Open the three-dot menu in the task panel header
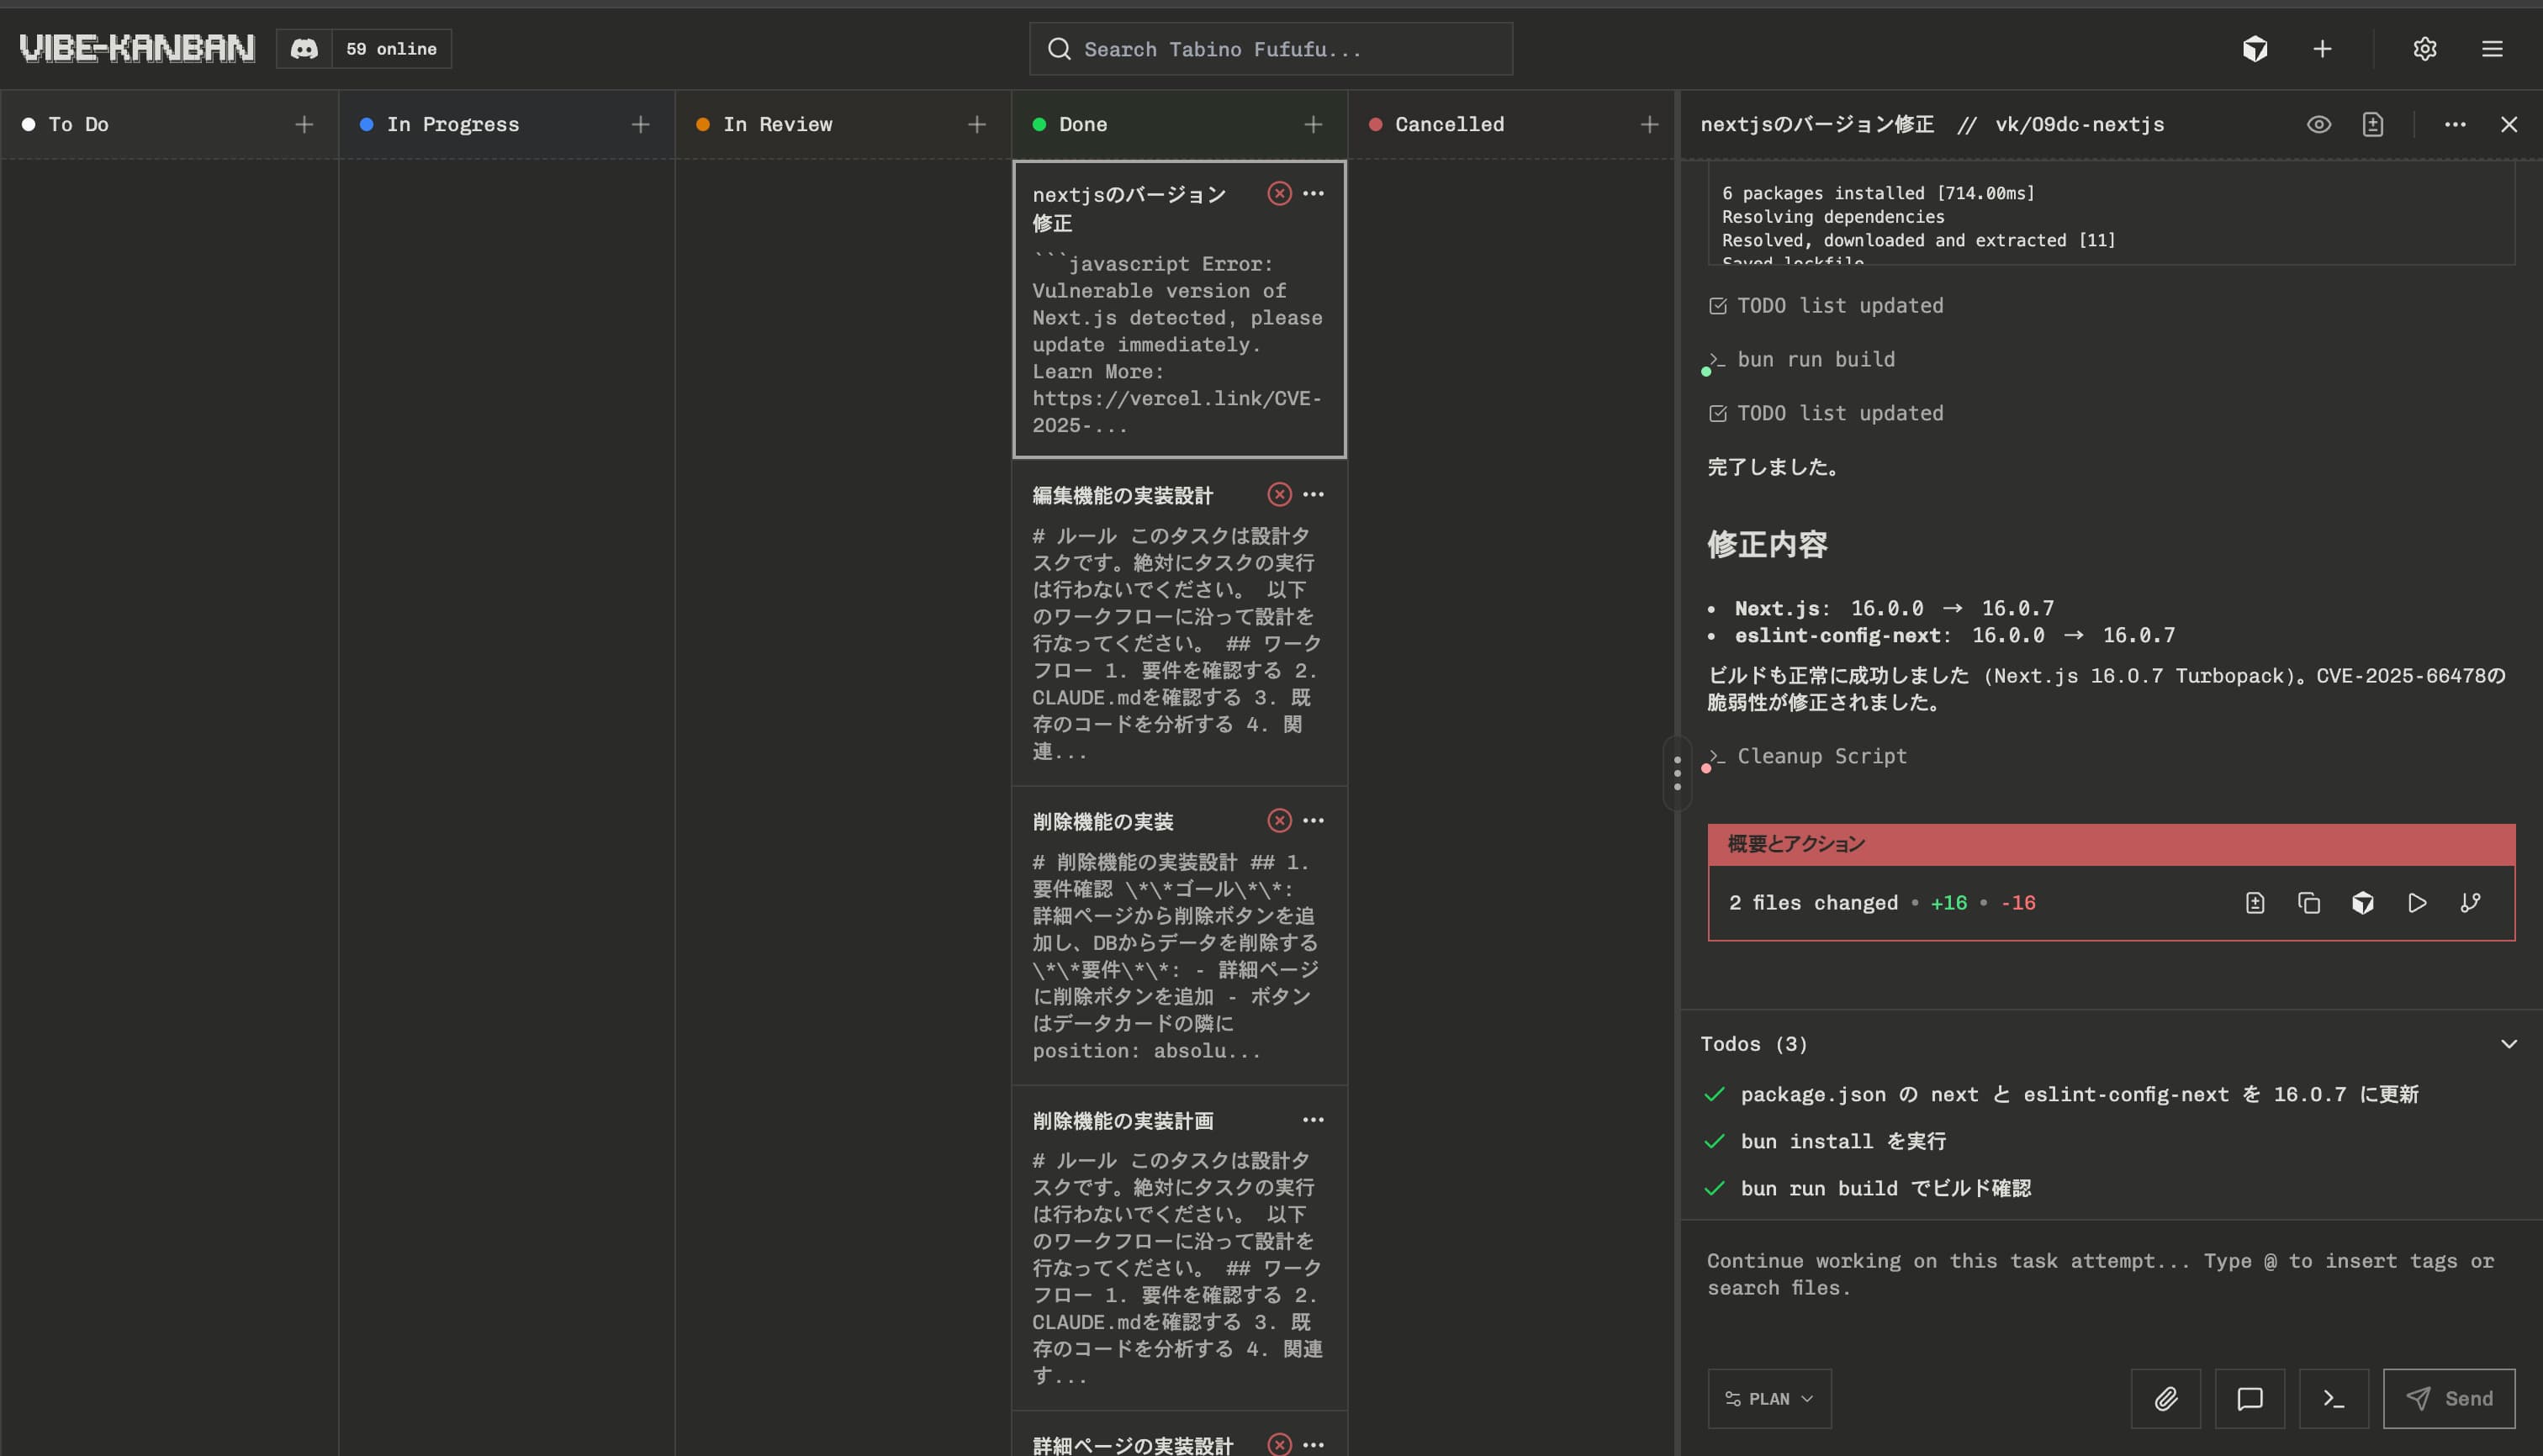The height and width of the screenshot is (1456, 2543). (x=2456, y=124)
